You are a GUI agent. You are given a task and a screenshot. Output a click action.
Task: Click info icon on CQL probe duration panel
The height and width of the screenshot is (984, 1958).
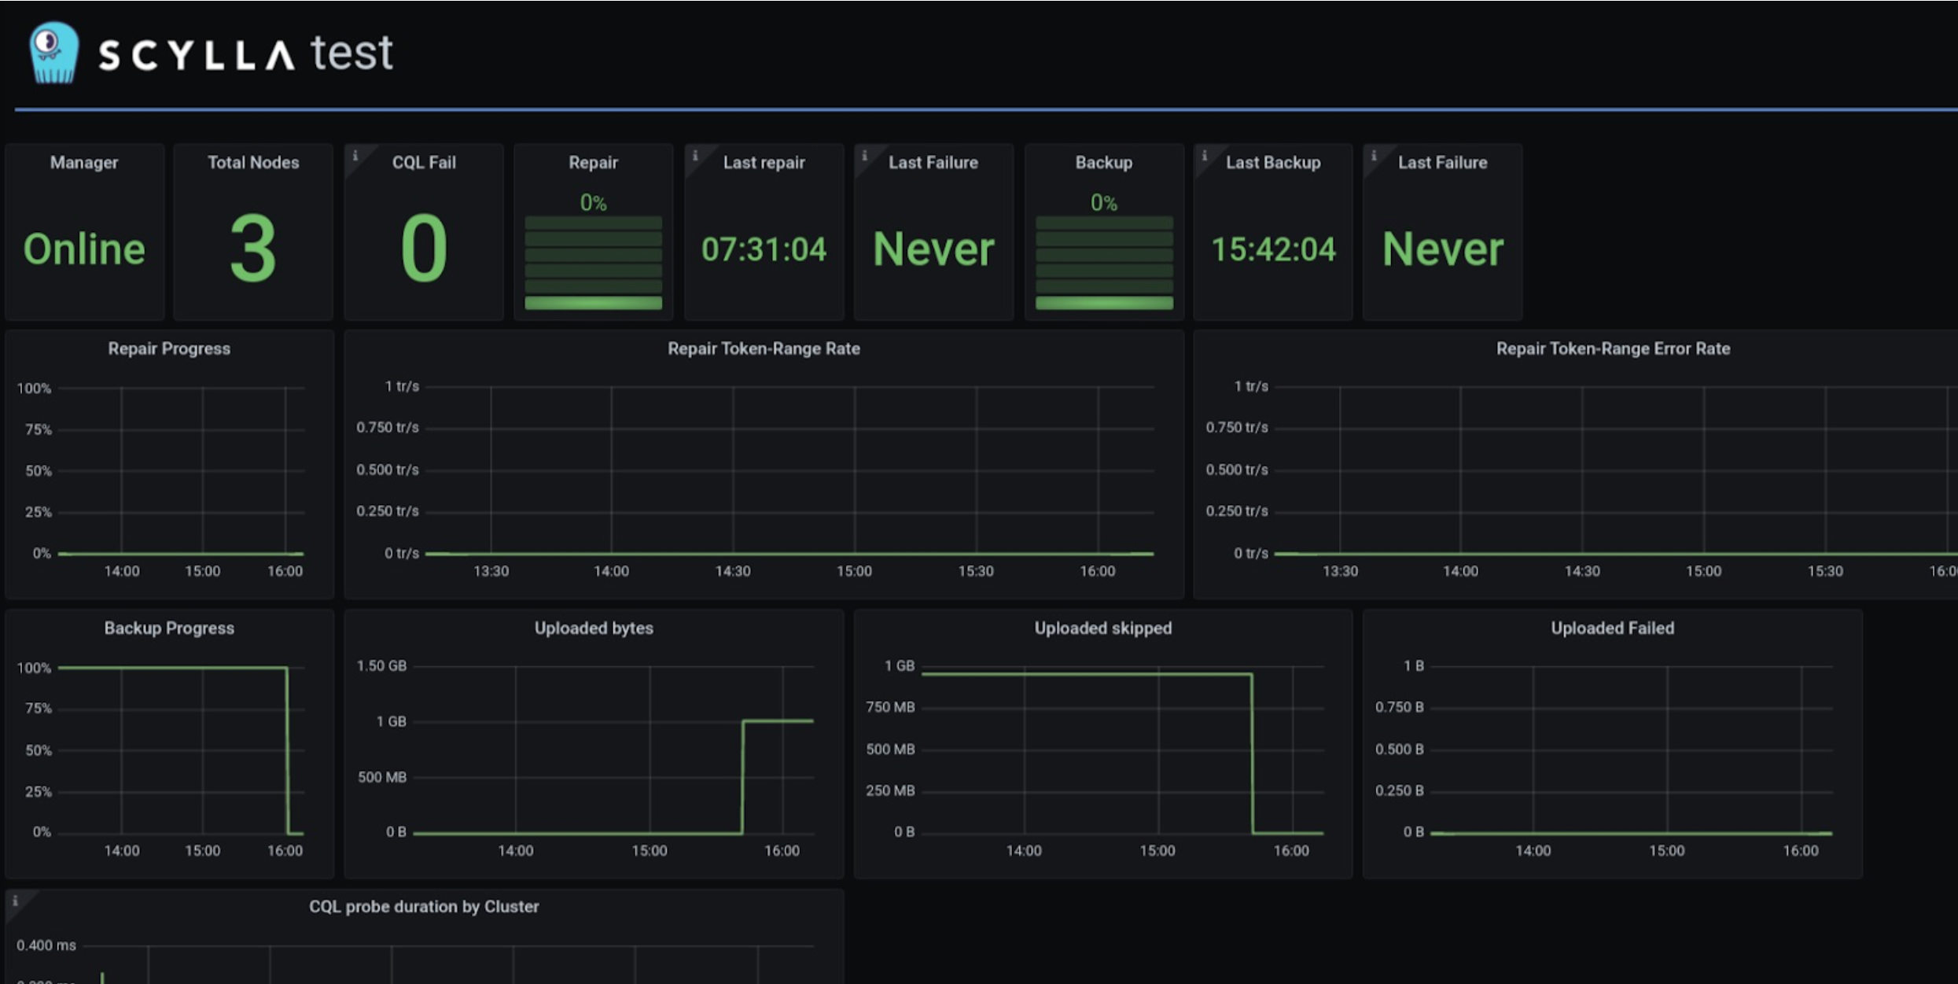(x=16, y=901)
